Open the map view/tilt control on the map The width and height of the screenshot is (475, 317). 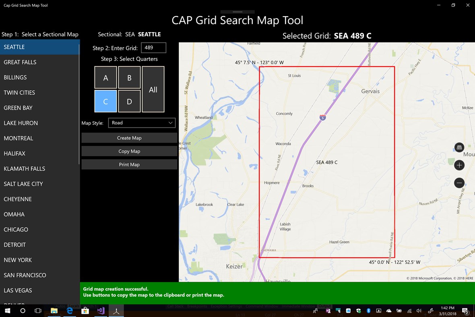point(459,147)
